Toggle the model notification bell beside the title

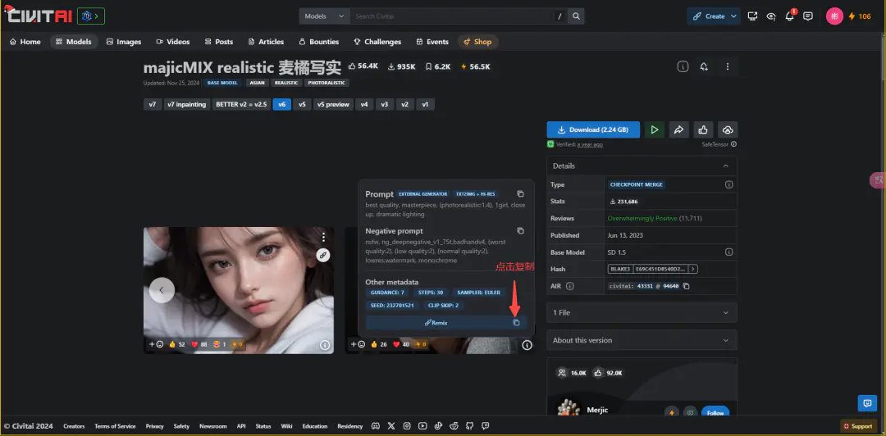point(704,66)
